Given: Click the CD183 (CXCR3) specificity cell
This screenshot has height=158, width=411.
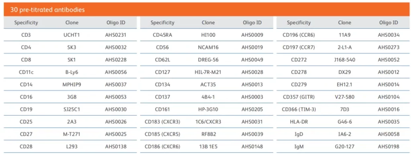Looking at the screenshot, I should coord(163,122).
